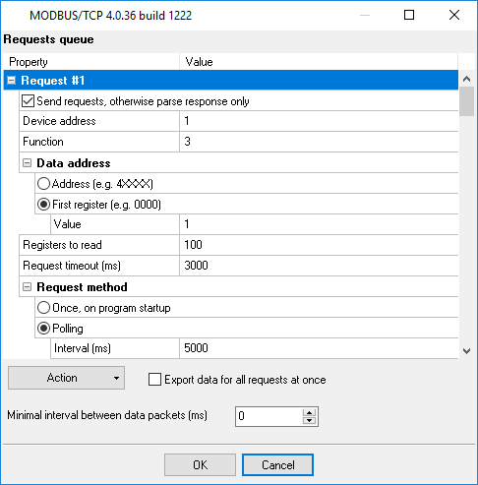Confirm with the OK button
Screen dimensions: 478x485
[x=200, y=464]
